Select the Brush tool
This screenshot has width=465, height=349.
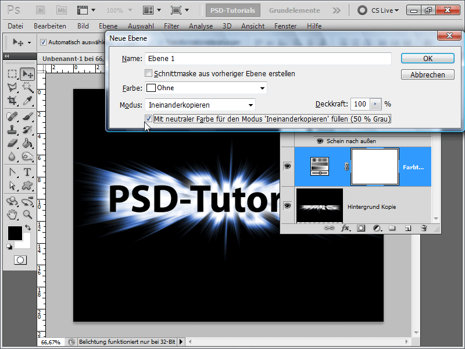(x=27, y=116)
